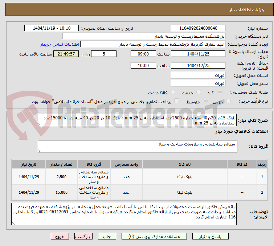The width and height of the screenshot is (274, 246).
Task: Click 'بلوک لیکا' in row 2
Action: pyautogui.click(x=185, y=192)
